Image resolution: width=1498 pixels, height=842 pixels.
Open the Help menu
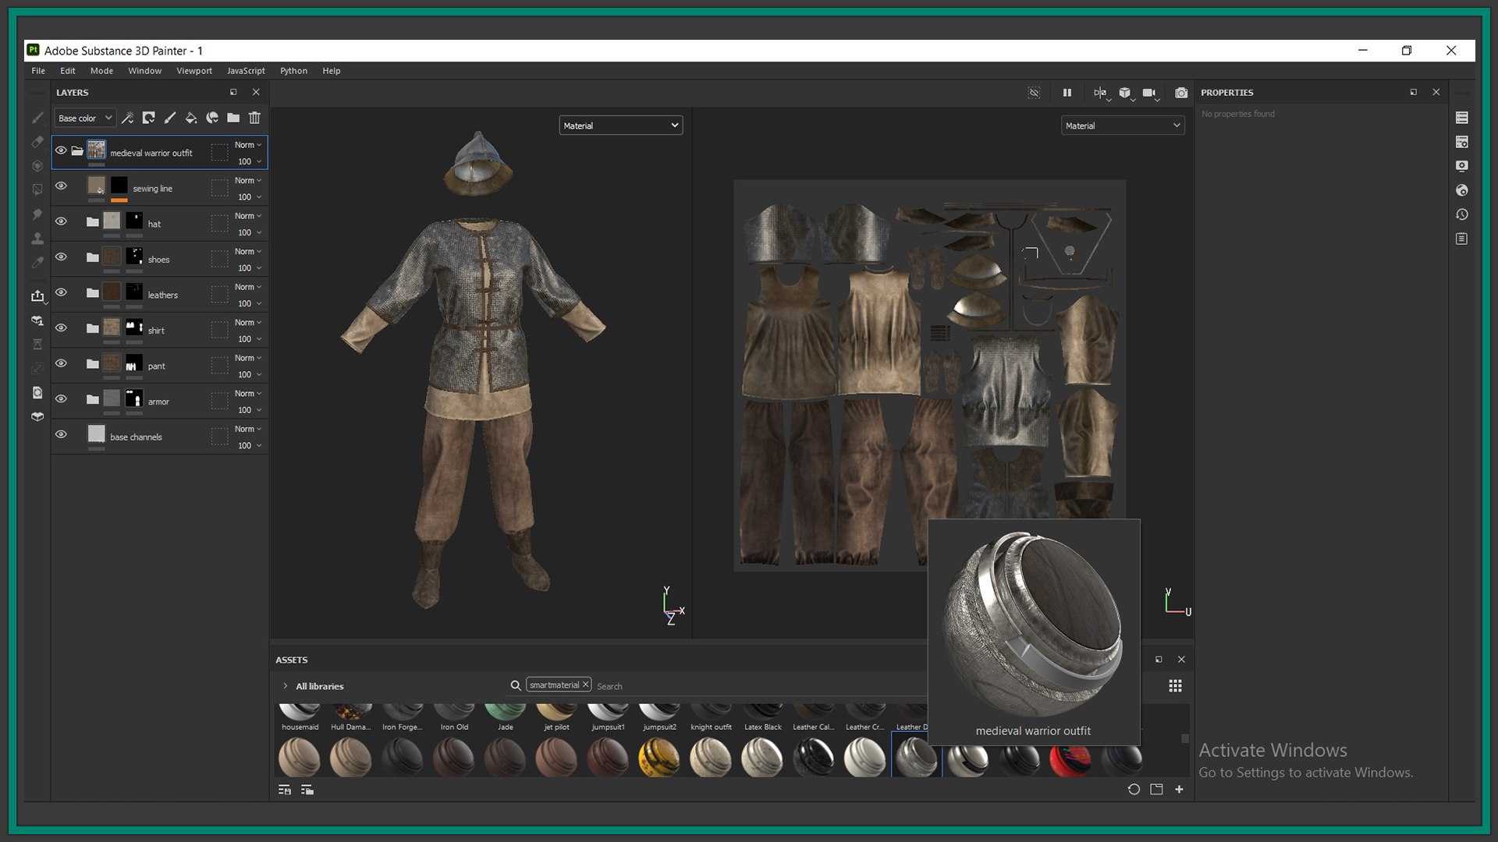pyautogui.click(x=332, y=71)
